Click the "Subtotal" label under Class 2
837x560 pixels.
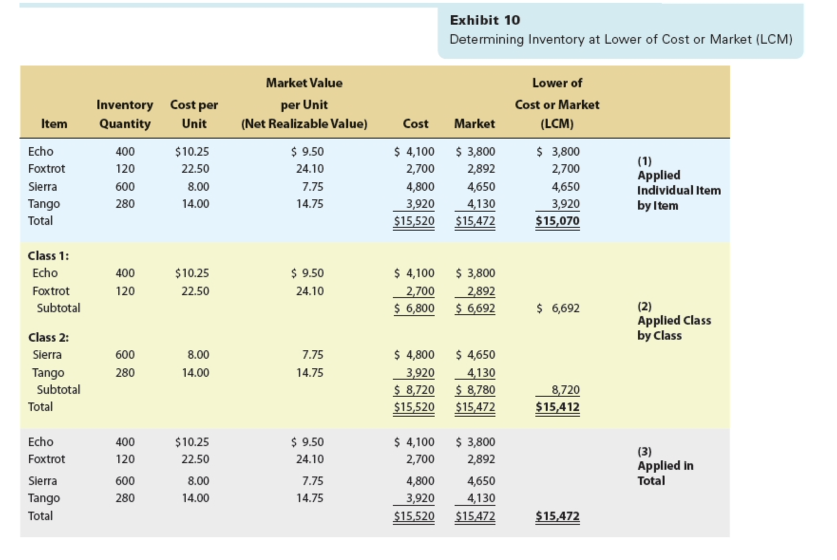tap(58, 390)
